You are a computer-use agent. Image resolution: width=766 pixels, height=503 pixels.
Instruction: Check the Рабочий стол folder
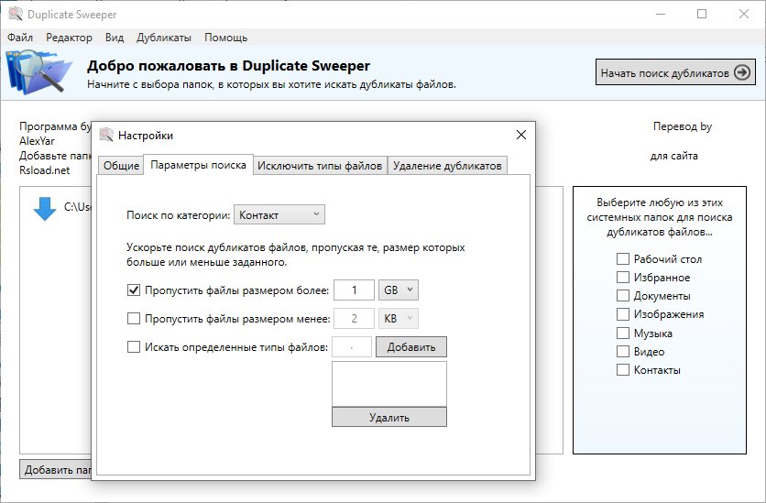pos(623,258)
